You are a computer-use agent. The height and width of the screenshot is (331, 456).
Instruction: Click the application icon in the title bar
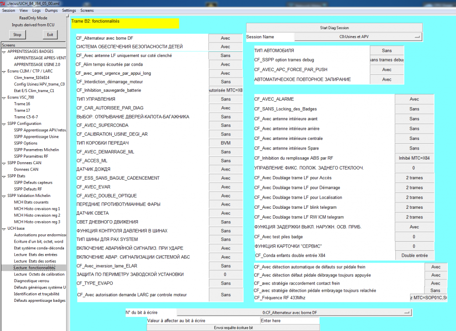click(3, 3)
